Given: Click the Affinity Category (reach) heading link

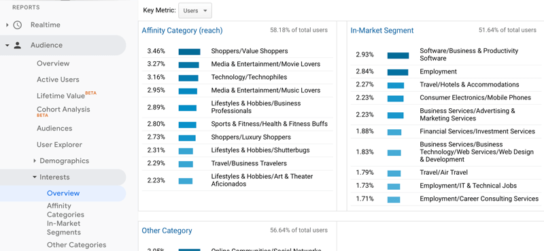Looking at the screenshot, I should pyautogui.click(x=182, y=31).
